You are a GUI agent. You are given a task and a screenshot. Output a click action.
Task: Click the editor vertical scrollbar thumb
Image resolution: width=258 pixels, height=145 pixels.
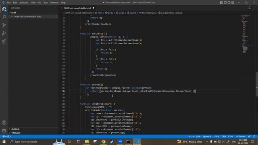point(257,84)
